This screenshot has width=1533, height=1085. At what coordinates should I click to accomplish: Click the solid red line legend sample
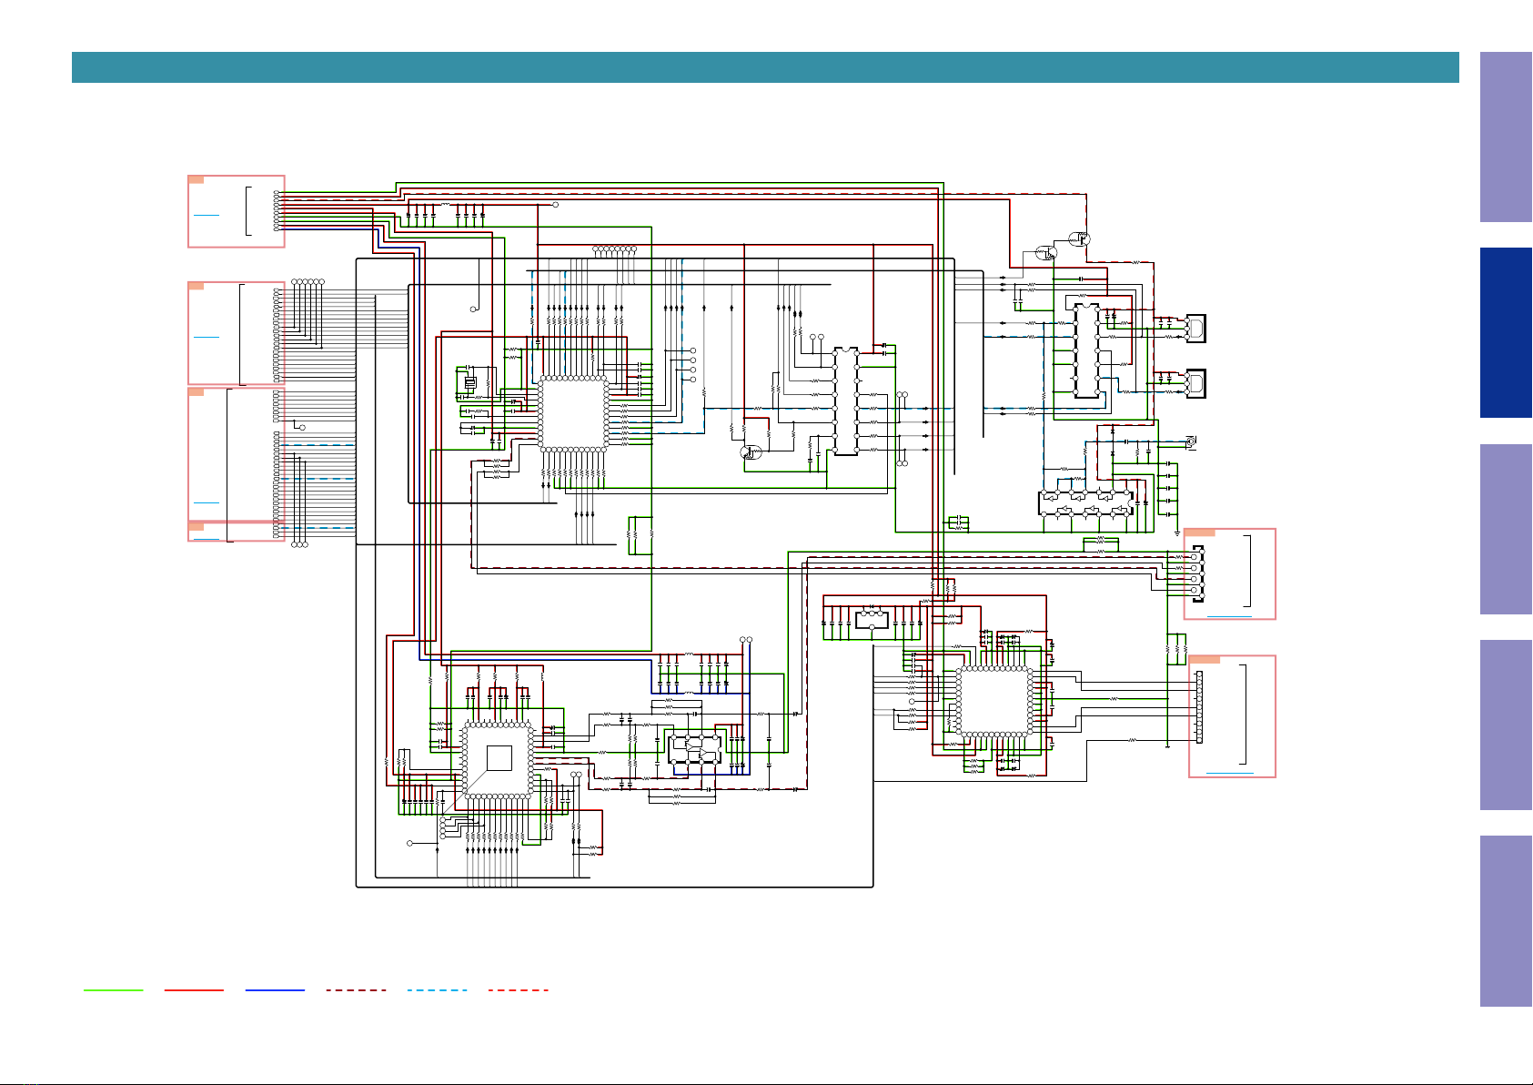click(x=194, y=989)
